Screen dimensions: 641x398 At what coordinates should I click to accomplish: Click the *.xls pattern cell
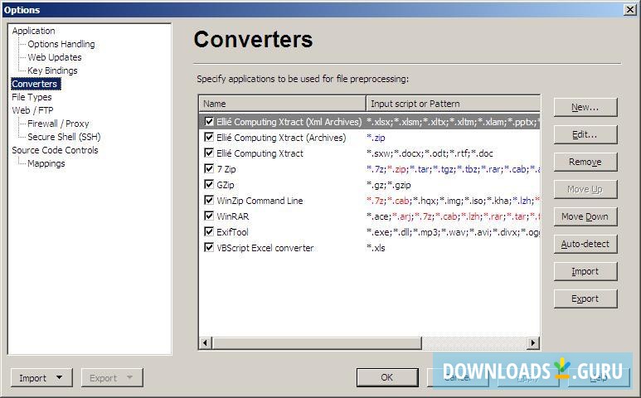point(376,248)
